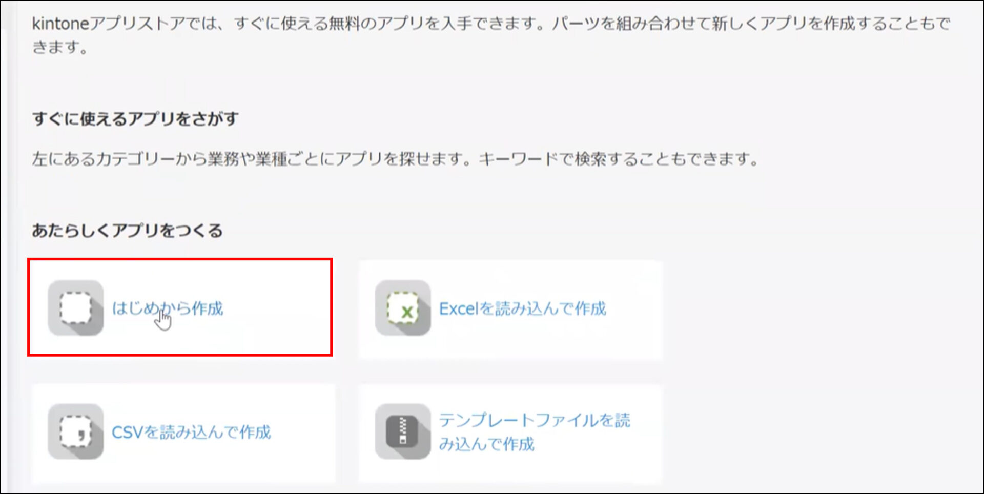Click the あたらしくアプリをつくる heading
The image size is (984, 494).
point(128,230)
